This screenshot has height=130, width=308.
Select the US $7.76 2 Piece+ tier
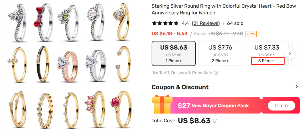pyautogui.click(x=220, y=53)
